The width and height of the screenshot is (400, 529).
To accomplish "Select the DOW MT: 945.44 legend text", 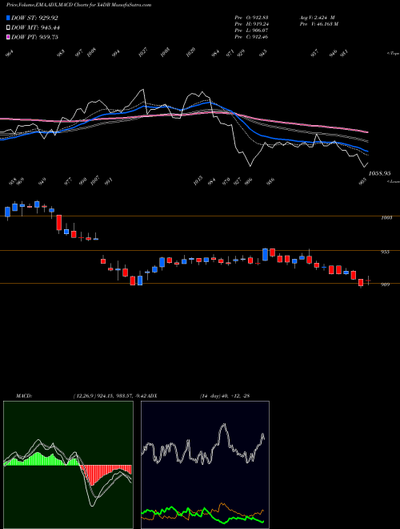I will click(x=36, y=28).
